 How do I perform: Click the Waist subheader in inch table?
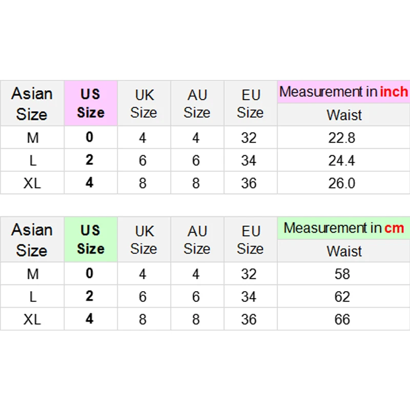click(x=344, y=115)
